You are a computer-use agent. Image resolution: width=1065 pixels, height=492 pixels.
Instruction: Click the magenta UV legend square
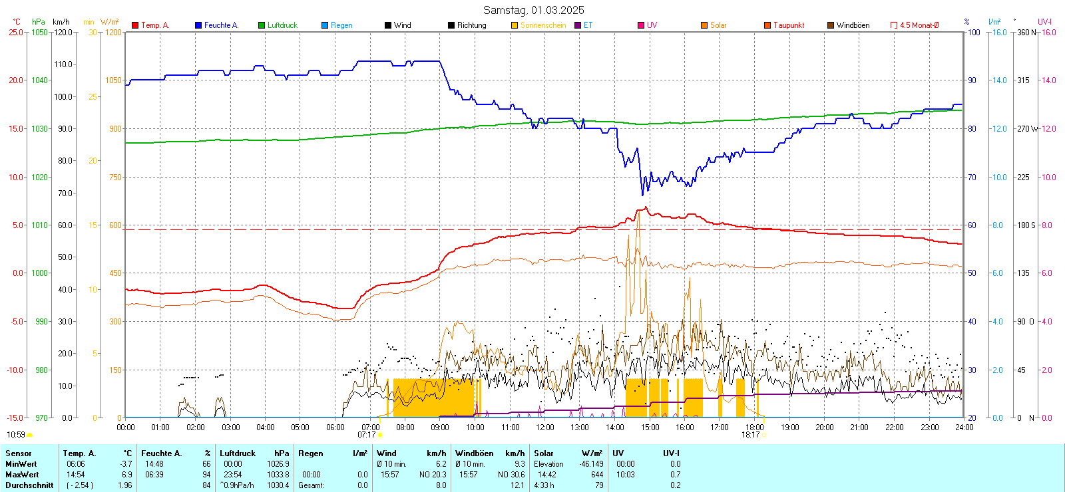point(641,25)
